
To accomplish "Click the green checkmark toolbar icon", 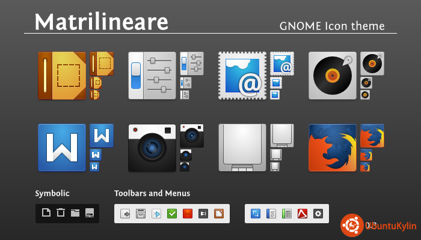I will pos(172,213).
